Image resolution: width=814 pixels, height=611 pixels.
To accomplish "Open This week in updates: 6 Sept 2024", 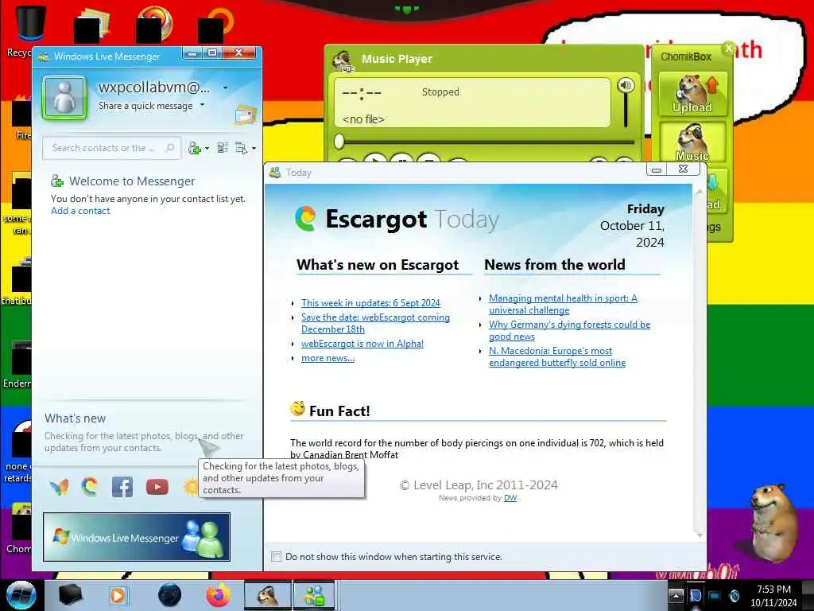I will point(370,303).
